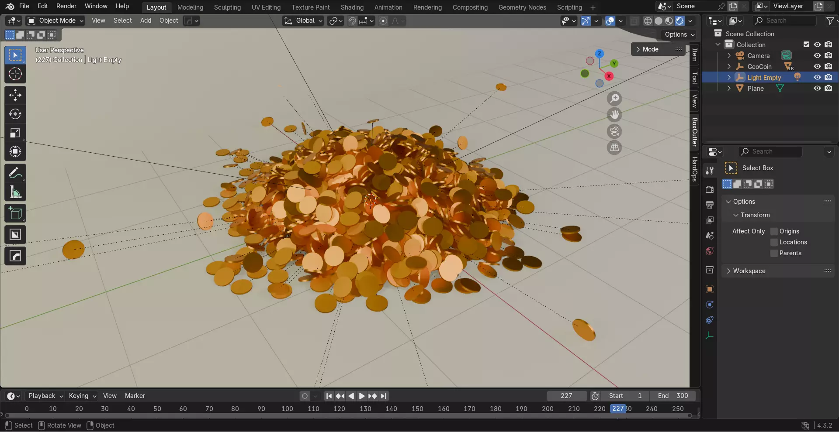The width and height of the screenshot is (839, 432).
Task: Open the Physics properties tab icon
Action: pos(710,305)
